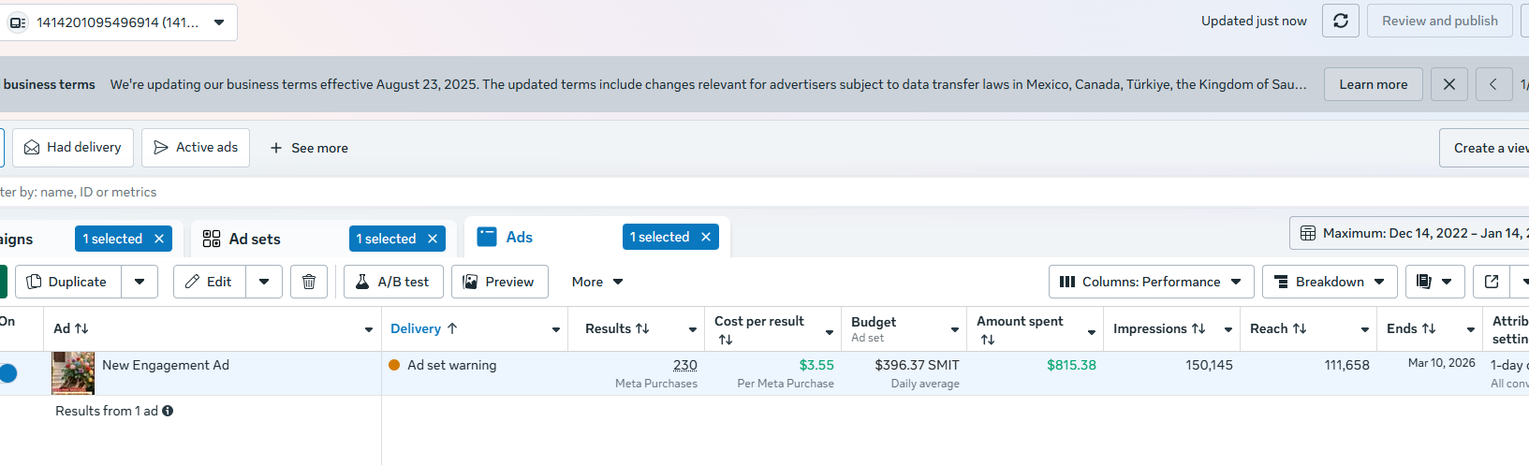The width and height of the screenshot is (1529, 465).
Task: Click the share export arrow icon
Action: (1492, 282)
